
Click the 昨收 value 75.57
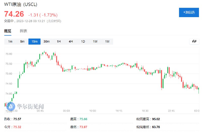point(17,119)
